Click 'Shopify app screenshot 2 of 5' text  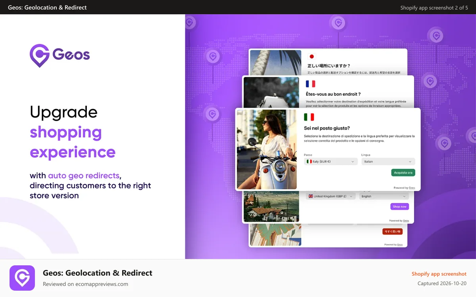pyautogui.click(x=434, y=8)
